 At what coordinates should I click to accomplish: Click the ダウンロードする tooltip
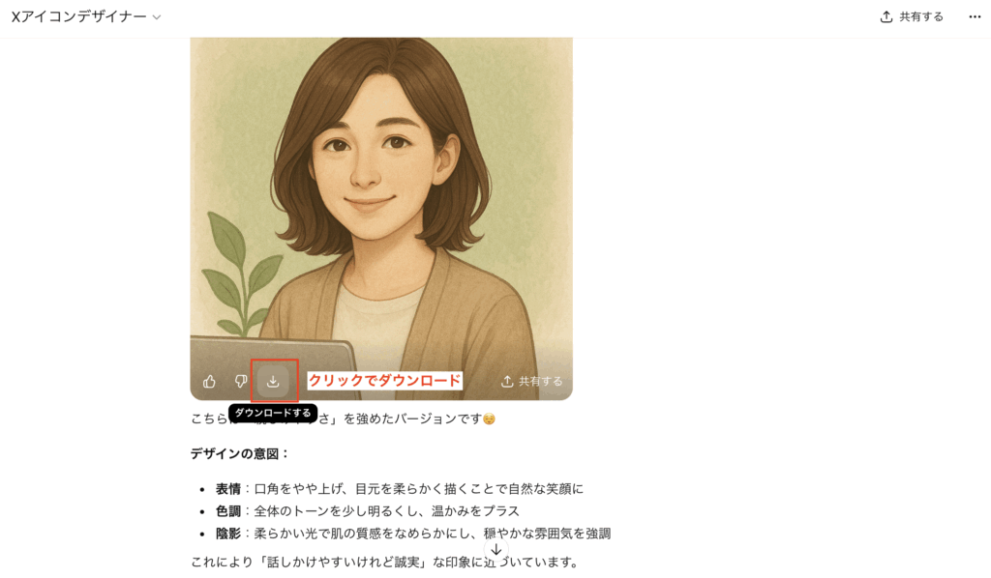coord(273,413)
